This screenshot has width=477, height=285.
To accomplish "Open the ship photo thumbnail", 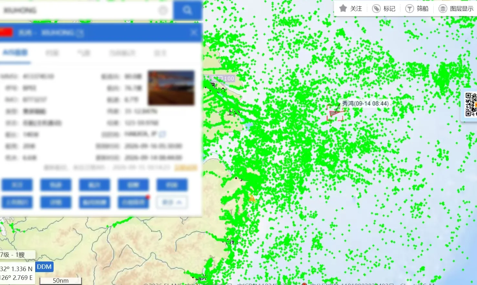I will pos(171,88).
